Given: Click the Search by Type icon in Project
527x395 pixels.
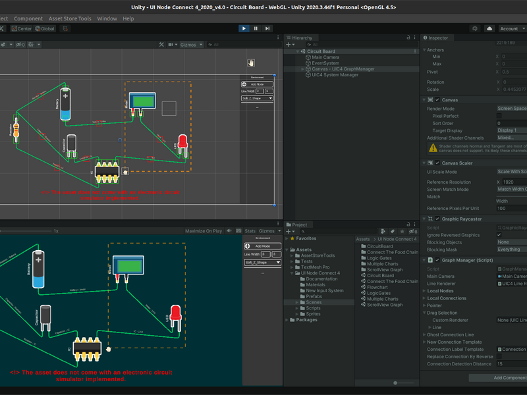Looking at the screenshot, I should coord(383,232).
